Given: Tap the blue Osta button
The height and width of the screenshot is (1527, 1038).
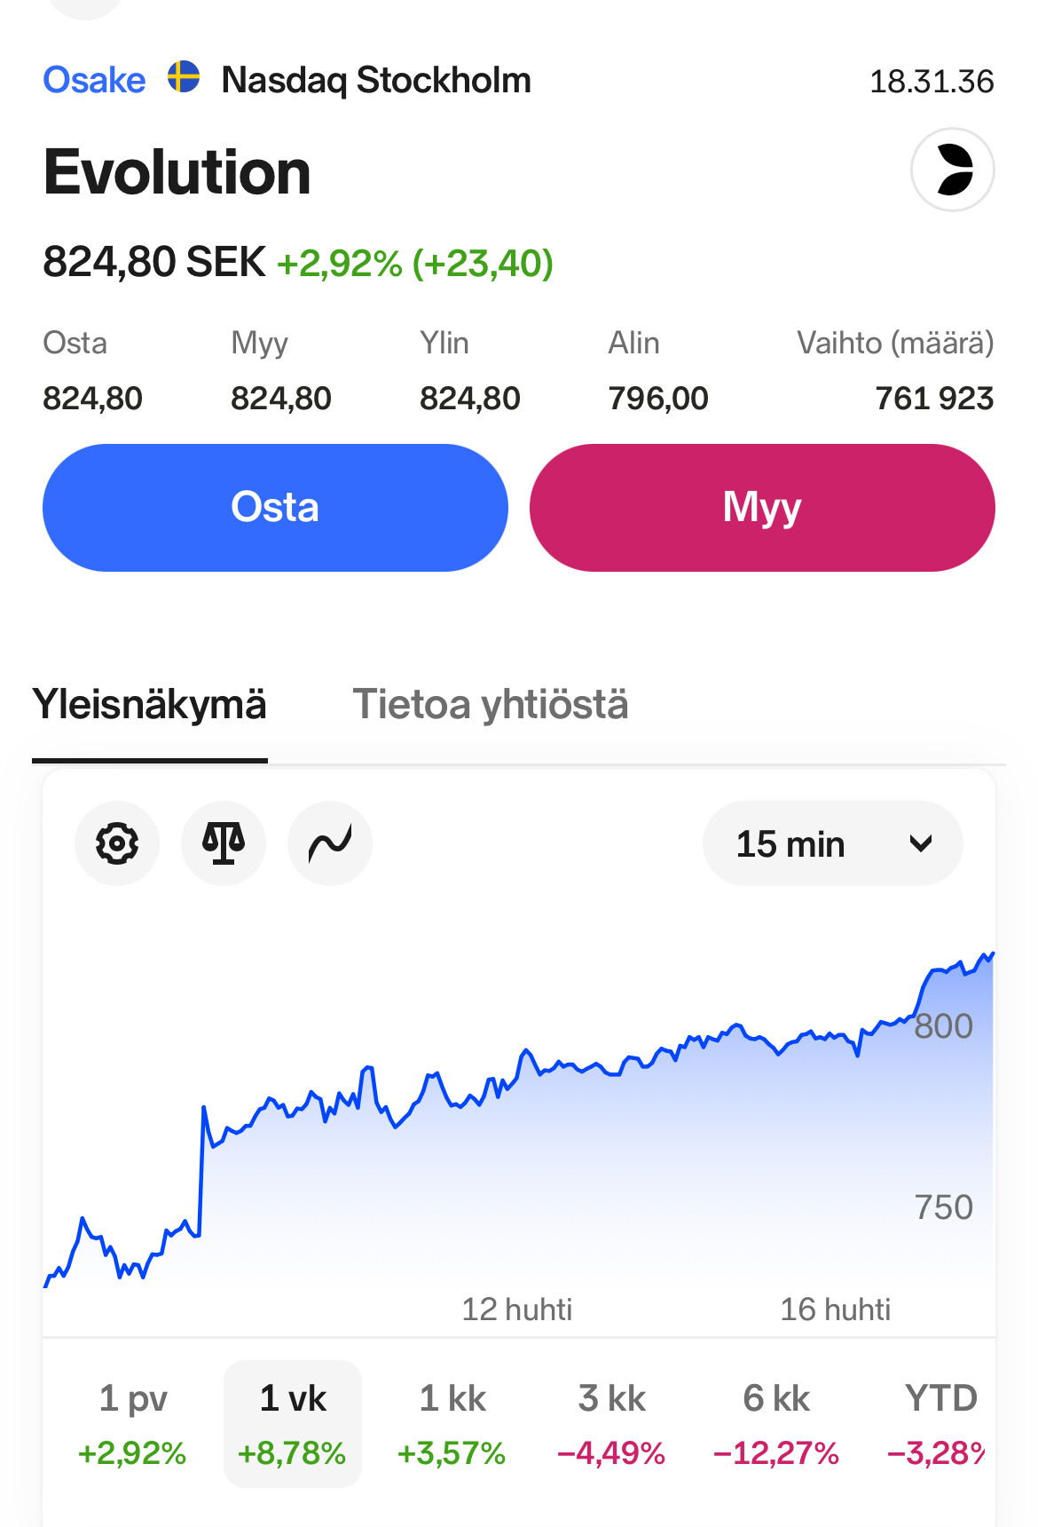Looking at the screenshot, I should (275, 508).
